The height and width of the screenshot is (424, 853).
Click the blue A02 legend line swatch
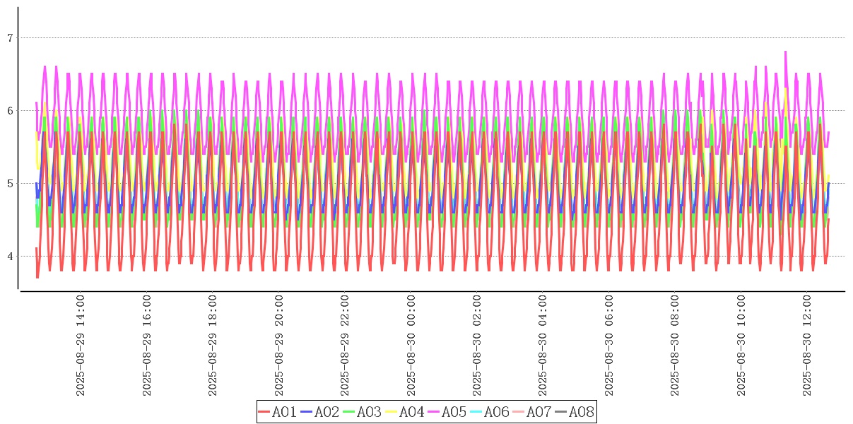point(307,412)
